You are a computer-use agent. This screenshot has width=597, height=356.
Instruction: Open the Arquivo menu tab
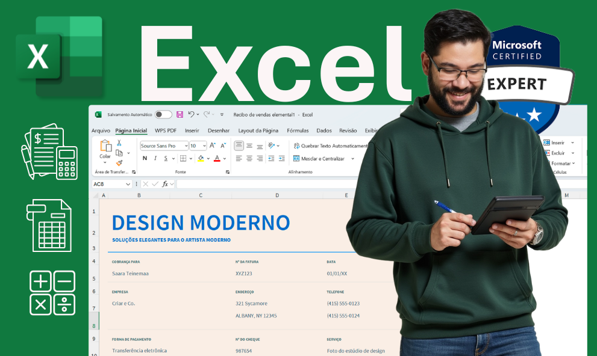(x=101, y=130)
